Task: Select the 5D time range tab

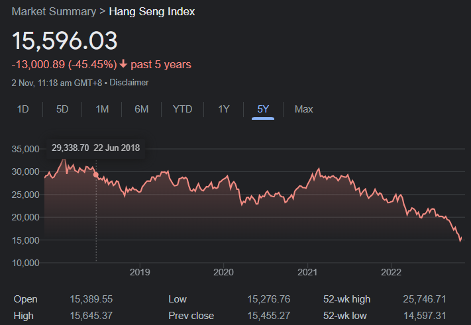Action: pos(62,109)
